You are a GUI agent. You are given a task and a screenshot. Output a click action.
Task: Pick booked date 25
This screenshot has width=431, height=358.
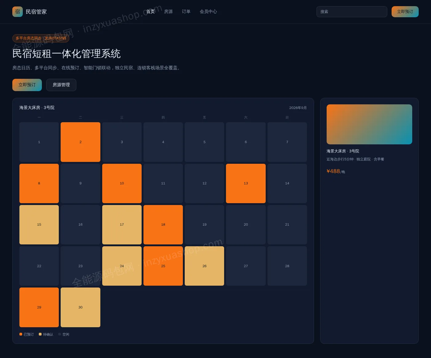(163, 266)
